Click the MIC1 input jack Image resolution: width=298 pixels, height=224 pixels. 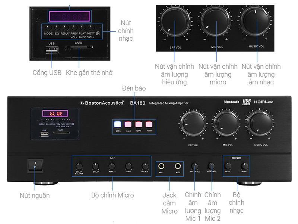[x=161, y=166]
